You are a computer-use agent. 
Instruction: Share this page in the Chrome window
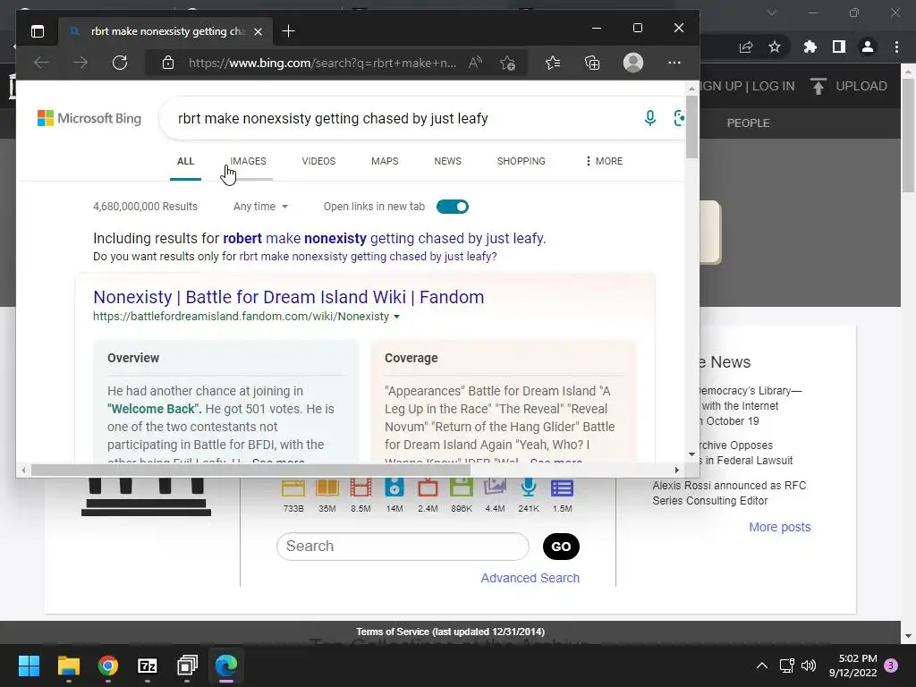746,47
